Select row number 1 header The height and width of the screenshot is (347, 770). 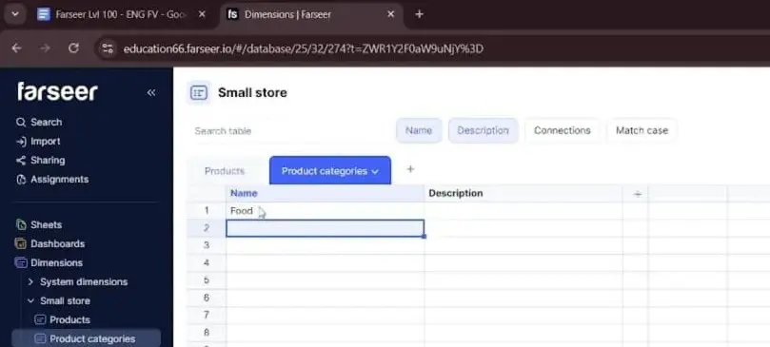pos(207,210)
